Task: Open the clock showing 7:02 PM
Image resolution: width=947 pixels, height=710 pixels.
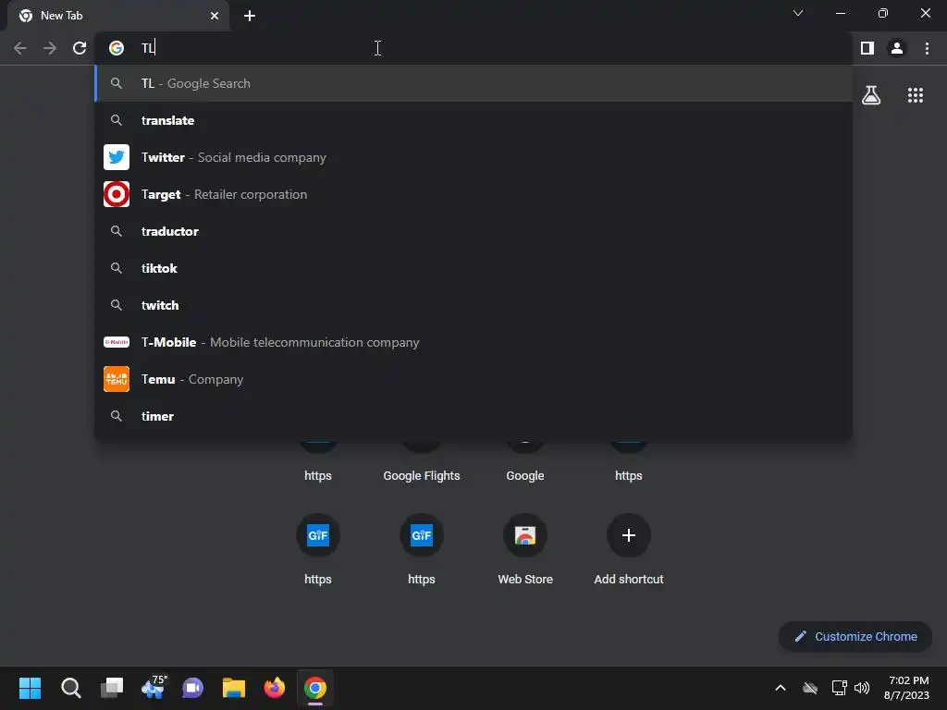Action: [907, 688]
